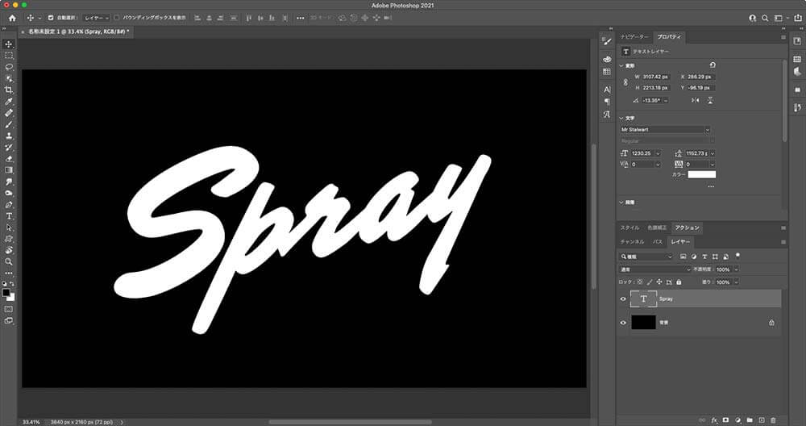Toggle lock transparent pixels
806x426 pixels.
(x=640, y=282)
